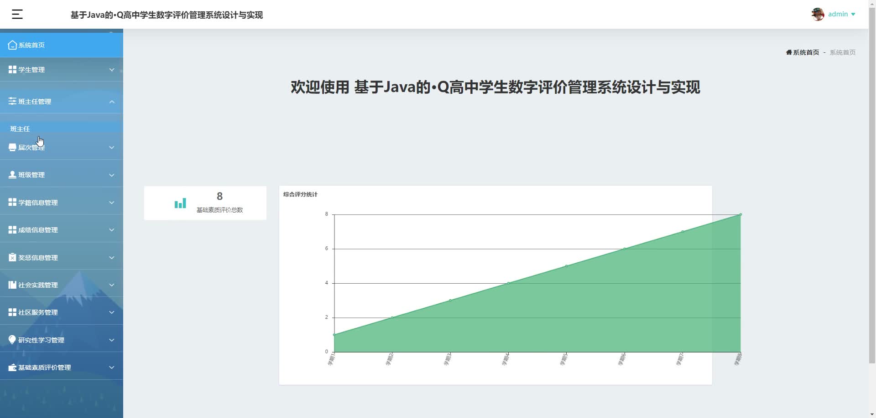
Task: Click the stat count number 8
Action: click(x=219, y=196)
